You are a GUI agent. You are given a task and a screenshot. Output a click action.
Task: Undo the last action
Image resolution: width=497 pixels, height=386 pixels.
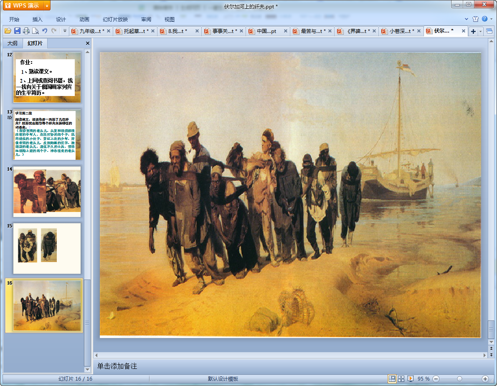[x=45, y=31]
